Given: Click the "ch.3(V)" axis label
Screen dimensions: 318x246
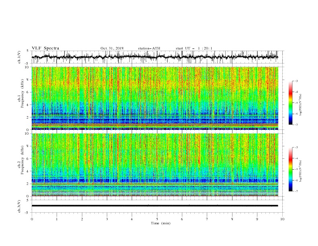Looking at the screenshot, I should coord(19,206).
